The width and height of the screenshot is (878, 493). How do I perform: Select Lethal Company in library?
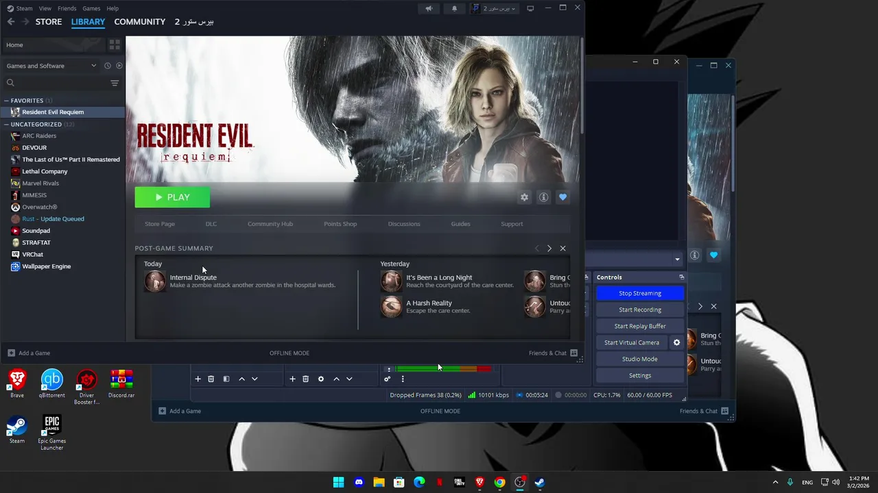pyautogui.click(x=45, y=172)
